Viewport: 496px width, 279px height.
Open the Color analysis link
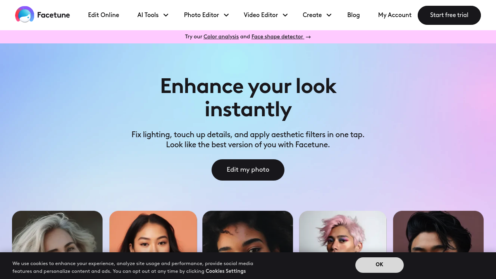tap(221, 37)
